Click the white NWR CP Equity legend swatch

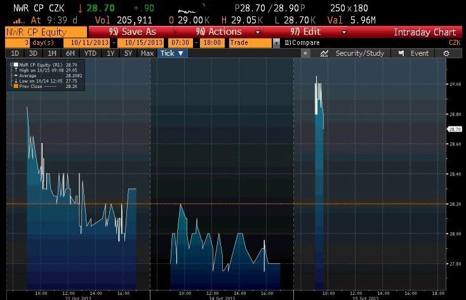tap(16, 65)
